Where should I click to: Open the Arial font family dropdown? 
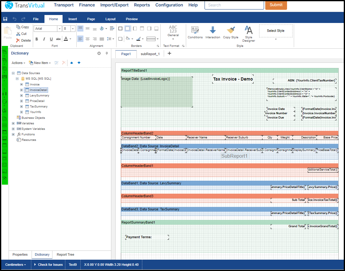pyautogui.click(x=59, y=28)
